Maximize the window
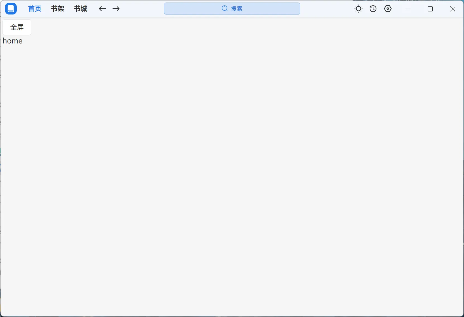464x317 pixels. click(430, 9)
